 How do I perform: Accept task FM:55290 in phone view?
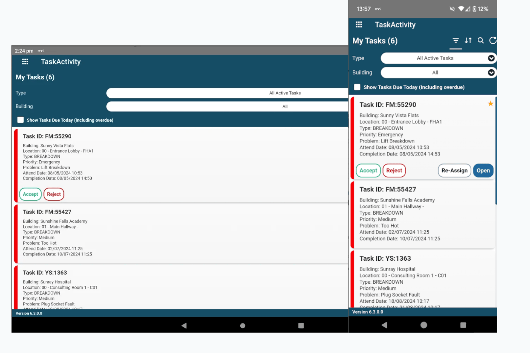point(368,171)
